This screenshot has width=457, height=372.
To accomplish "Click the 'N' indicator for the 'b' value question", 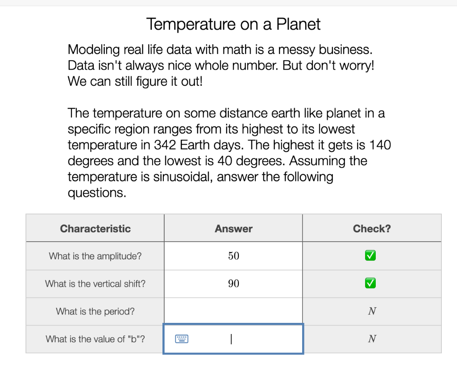I will tap(372, 339).
